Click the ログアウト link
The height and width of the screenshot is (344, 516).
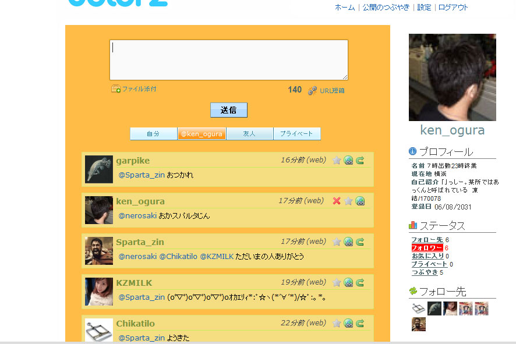click(453, 8)
